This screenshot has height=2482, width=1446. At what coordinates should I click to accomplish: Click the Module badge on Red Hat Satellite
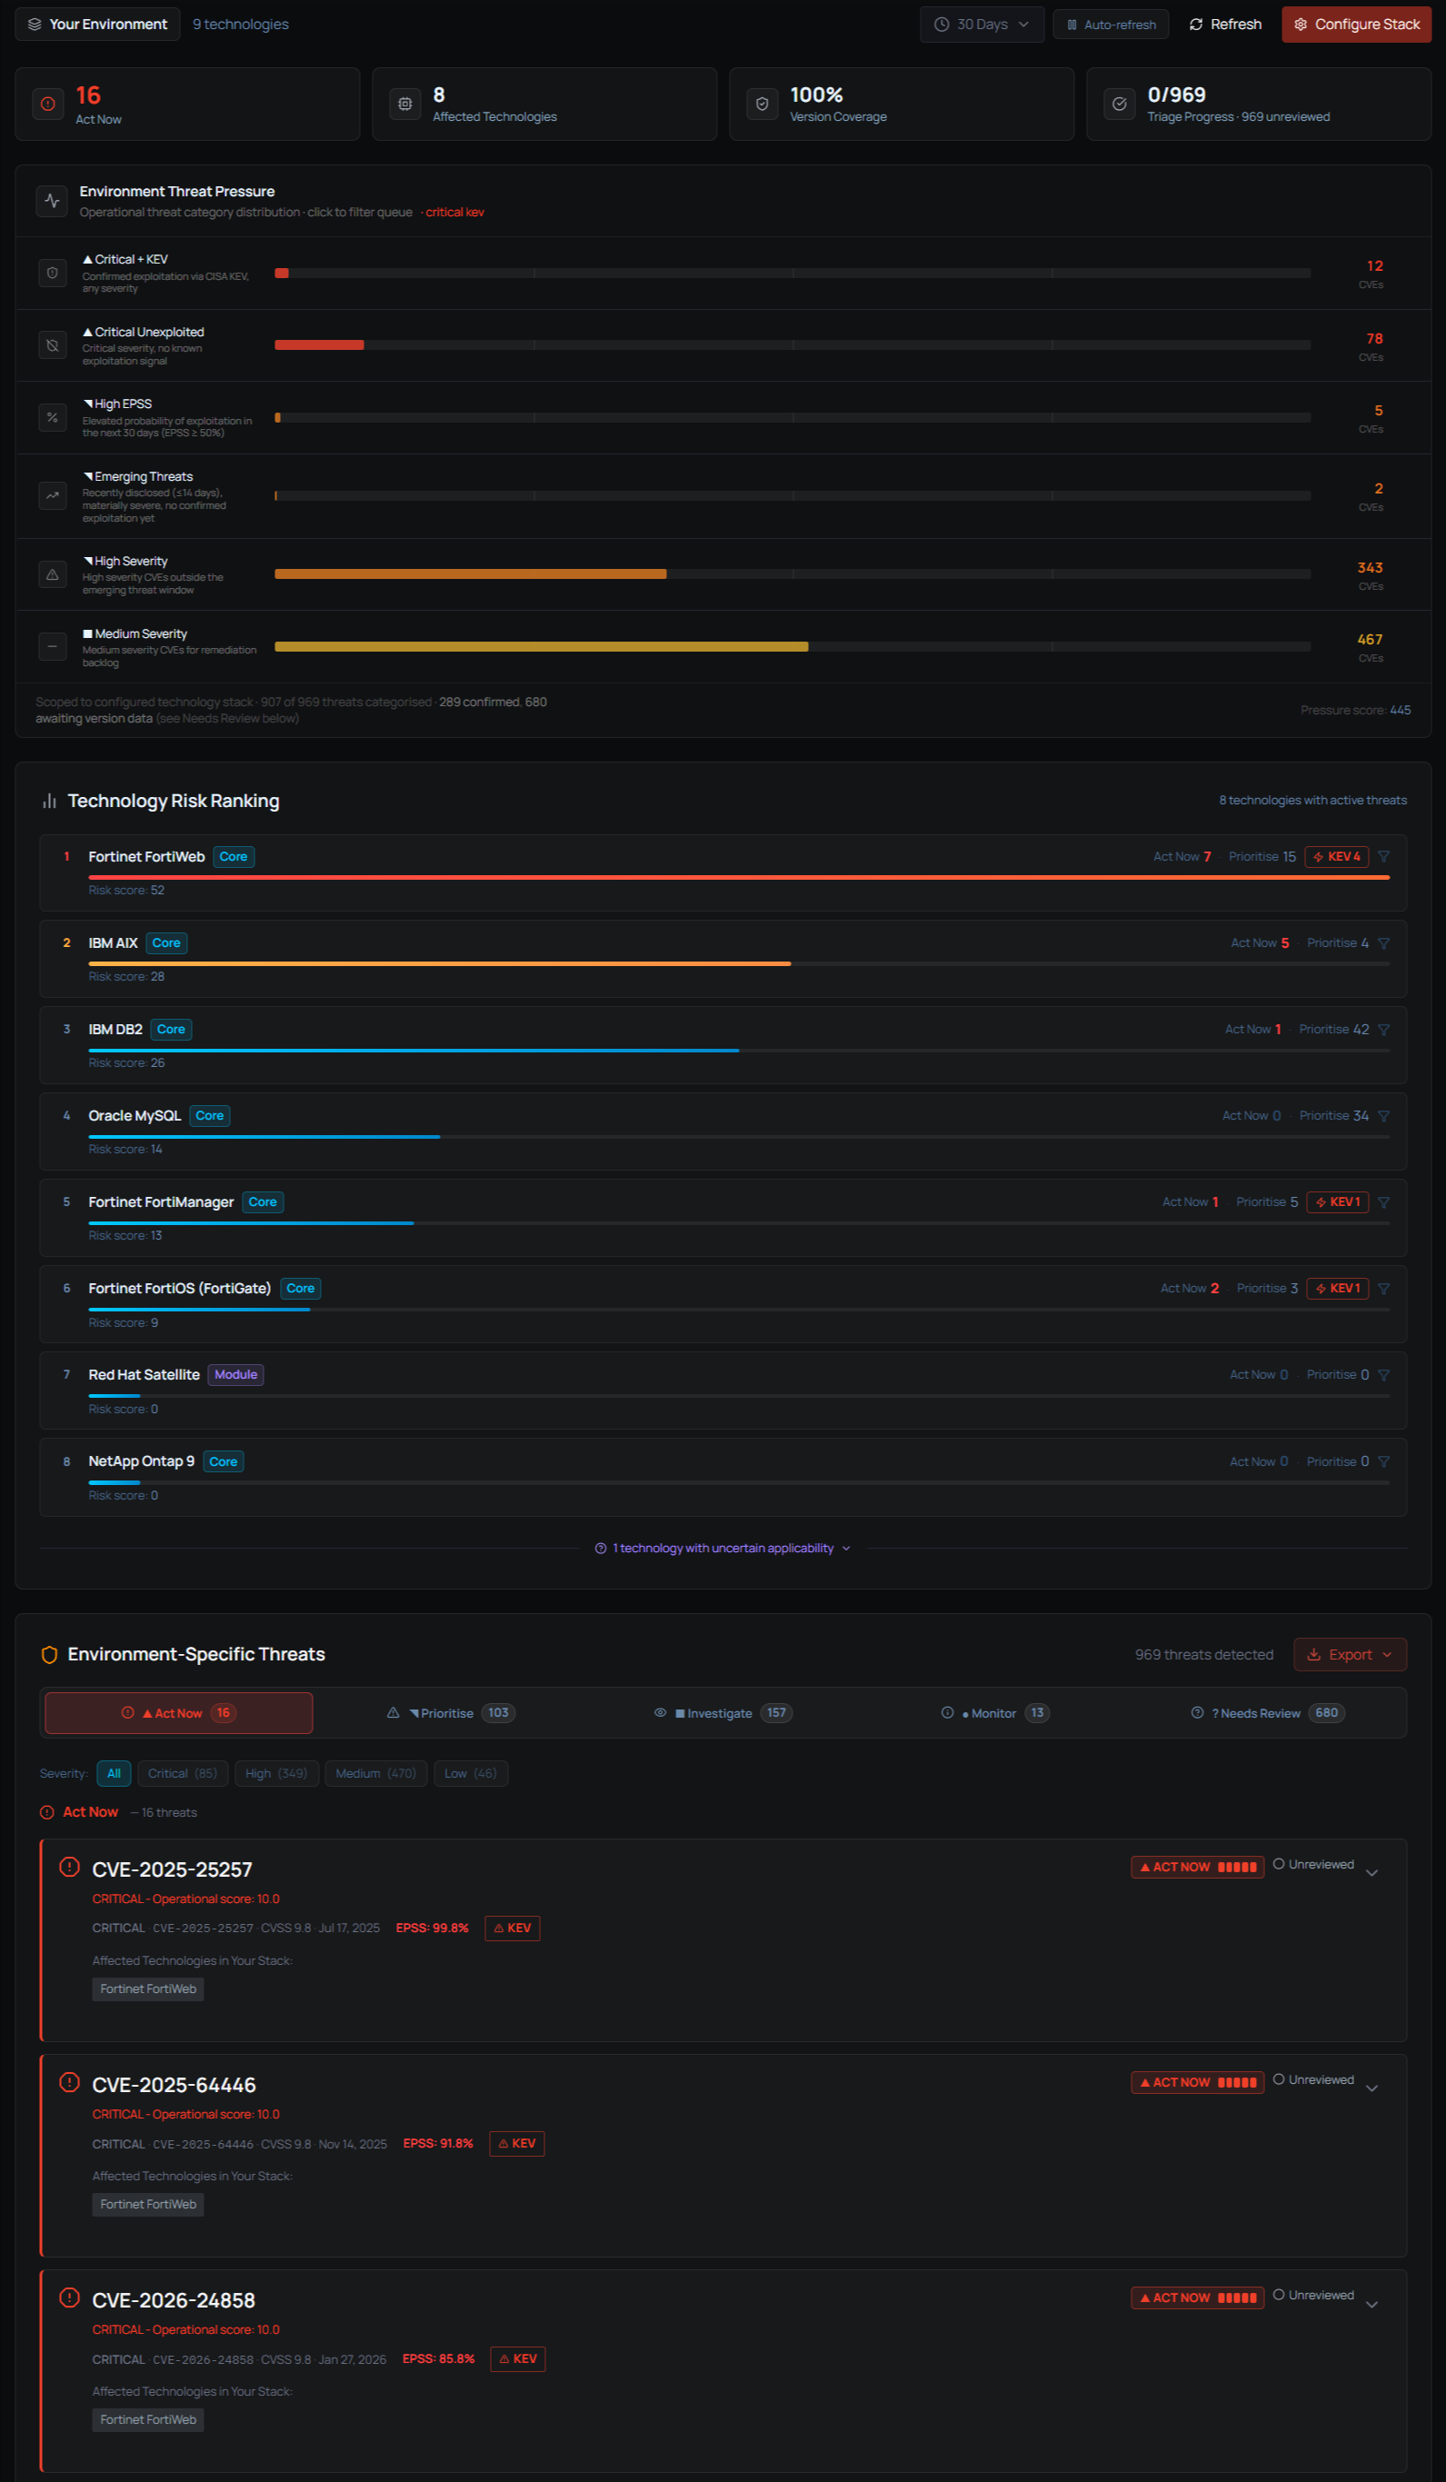(235, 1375)
